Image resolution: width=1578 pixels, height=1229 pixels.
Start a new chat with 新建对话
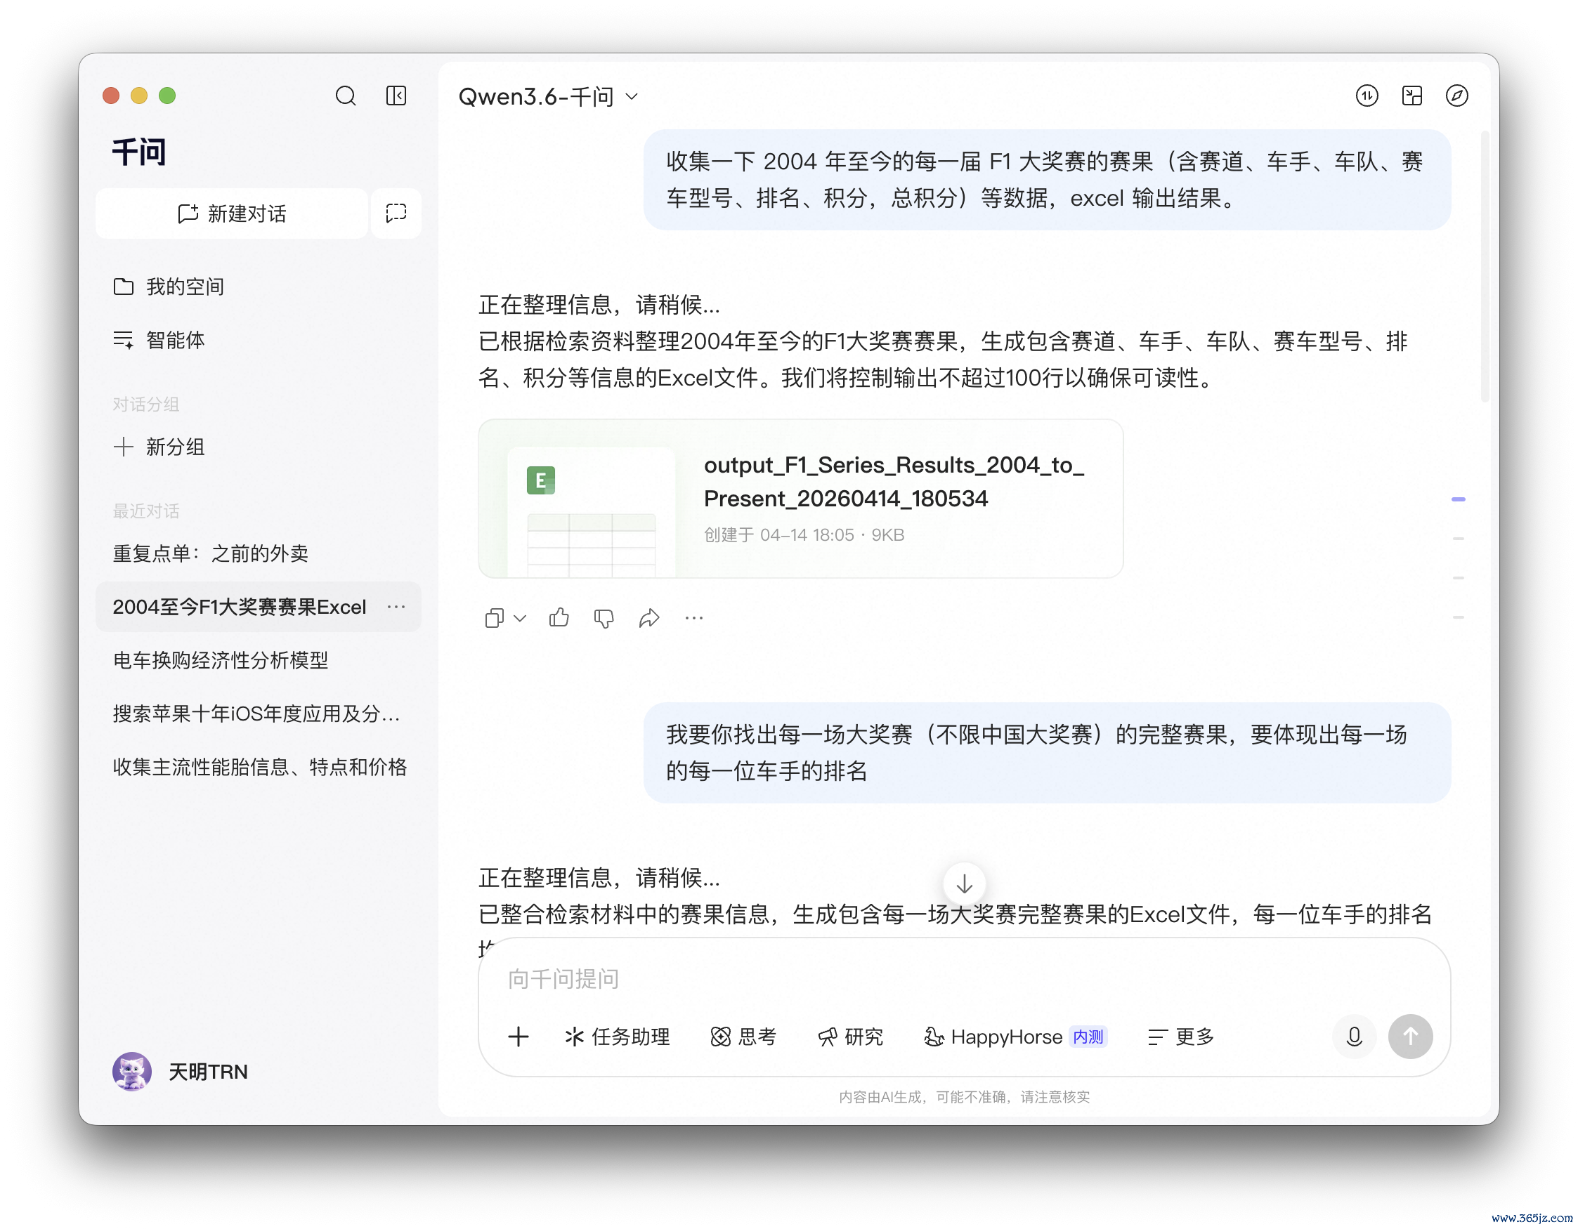[x=232, y=213]
